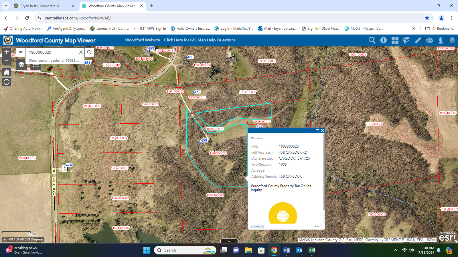Maximize the Parcels popup panel

pos(317,130)
